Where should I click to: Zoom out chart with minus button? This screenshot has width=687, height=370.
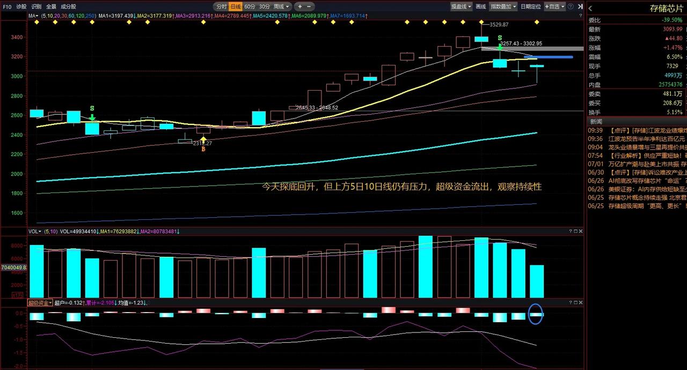click(x=309, y=6)
